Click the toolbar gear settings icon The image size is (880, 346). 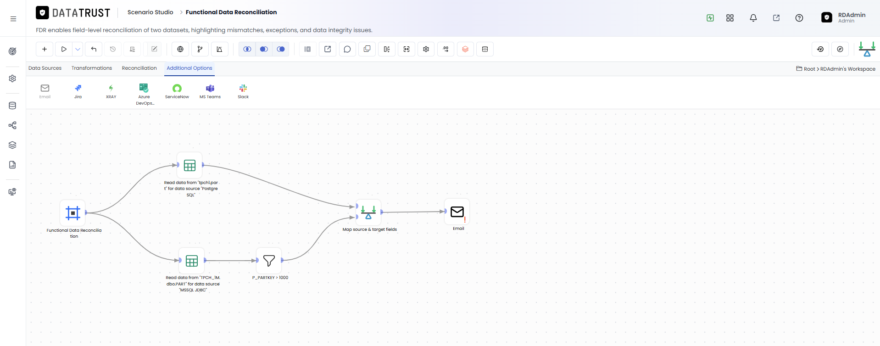point(426,49)
